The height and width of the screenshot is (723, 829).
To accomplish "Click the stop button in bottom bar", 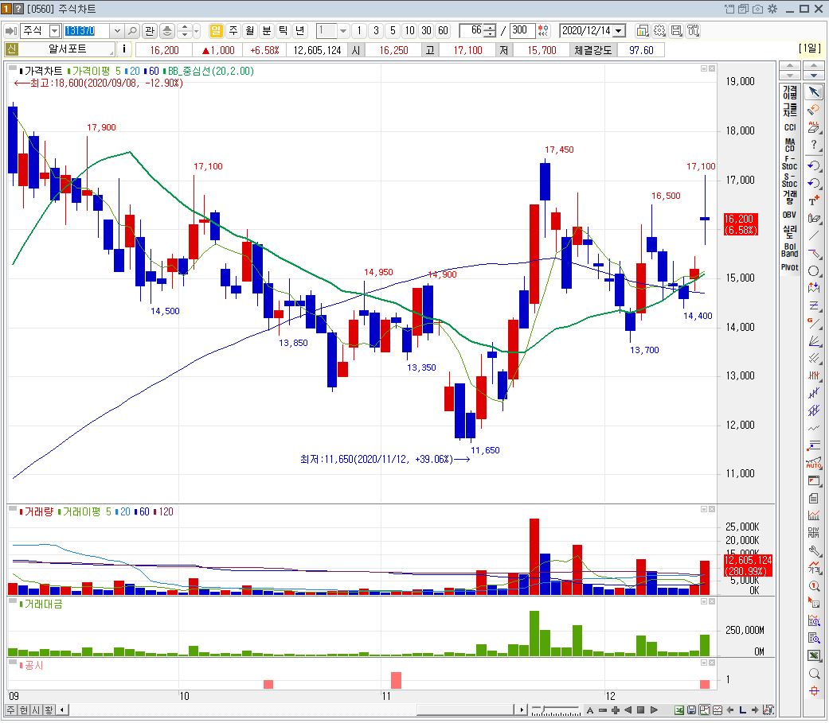I will (641, 709).
